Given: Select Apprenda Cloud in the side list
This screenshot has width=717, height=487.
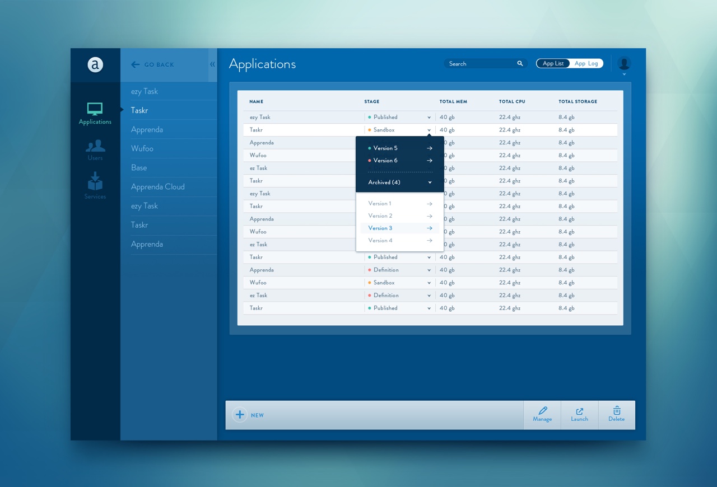Looking at the screenshot, I should coord(157,187).
